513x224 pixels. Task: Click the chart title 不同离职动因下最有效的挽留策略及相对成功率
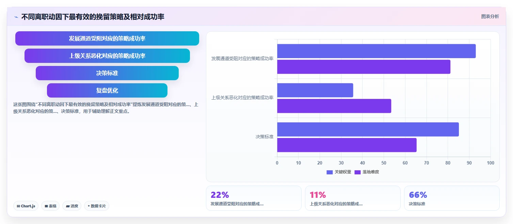93,17
